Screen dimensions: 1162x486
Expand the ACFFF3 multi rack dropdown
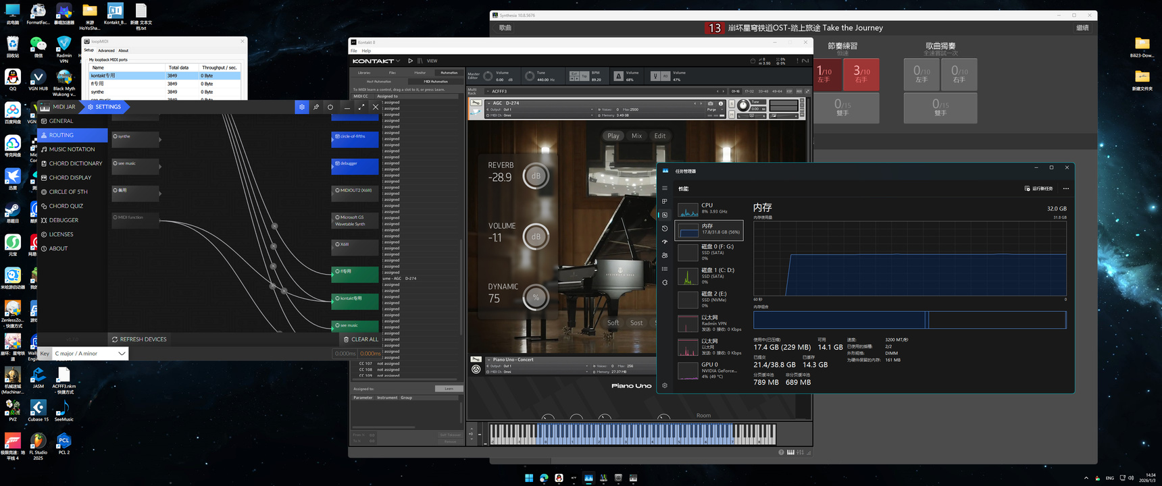pos(488,91)
